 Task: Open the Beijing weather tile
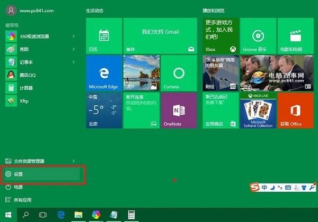coord(104,110)
